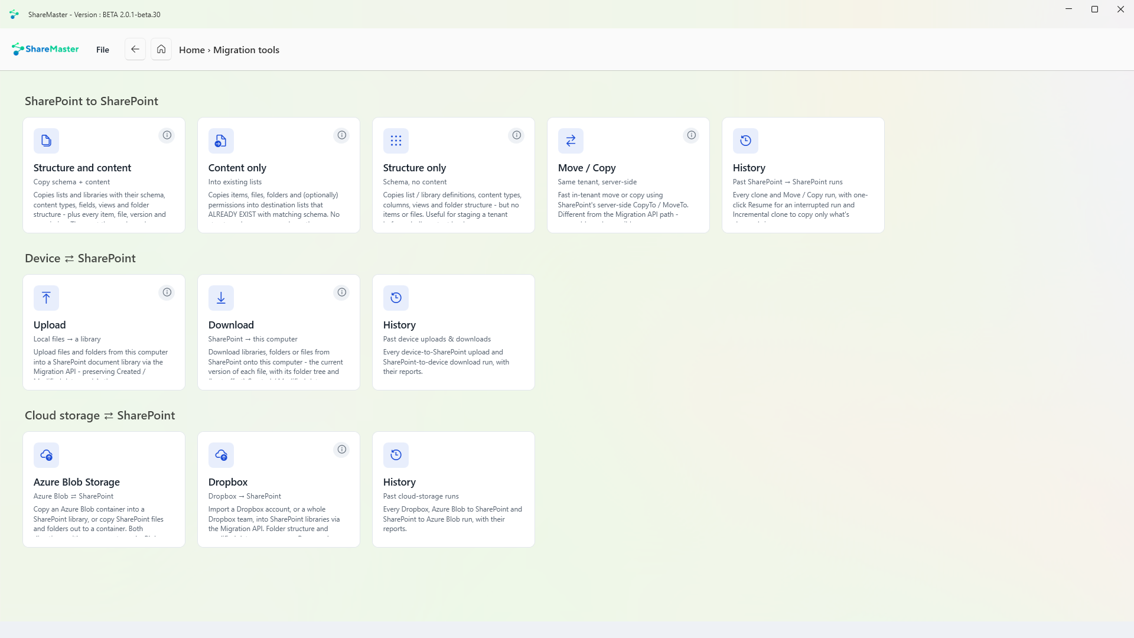Click 'Past device uploads & downloads' text
This screenshot has width=1134, height=638.
coord(437,339)
